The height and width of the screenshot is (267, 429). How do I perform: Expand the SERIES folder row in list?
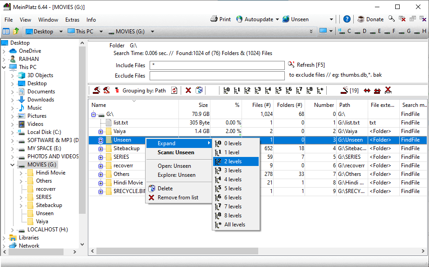coord(100,157)
